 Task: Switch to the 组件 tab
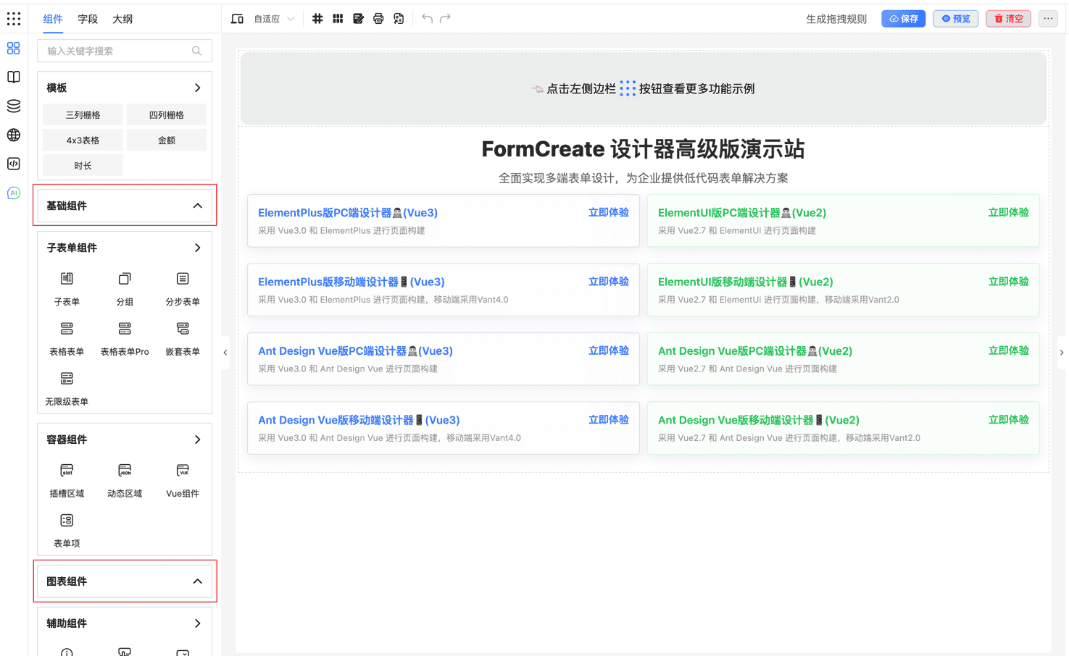point(53,19)
